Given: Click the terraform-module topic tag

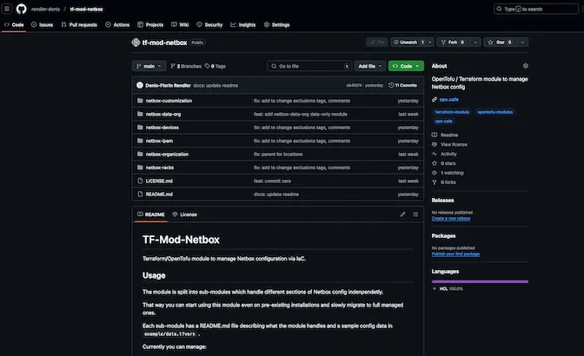Looking at the screenshot, I should coord(452,112).
